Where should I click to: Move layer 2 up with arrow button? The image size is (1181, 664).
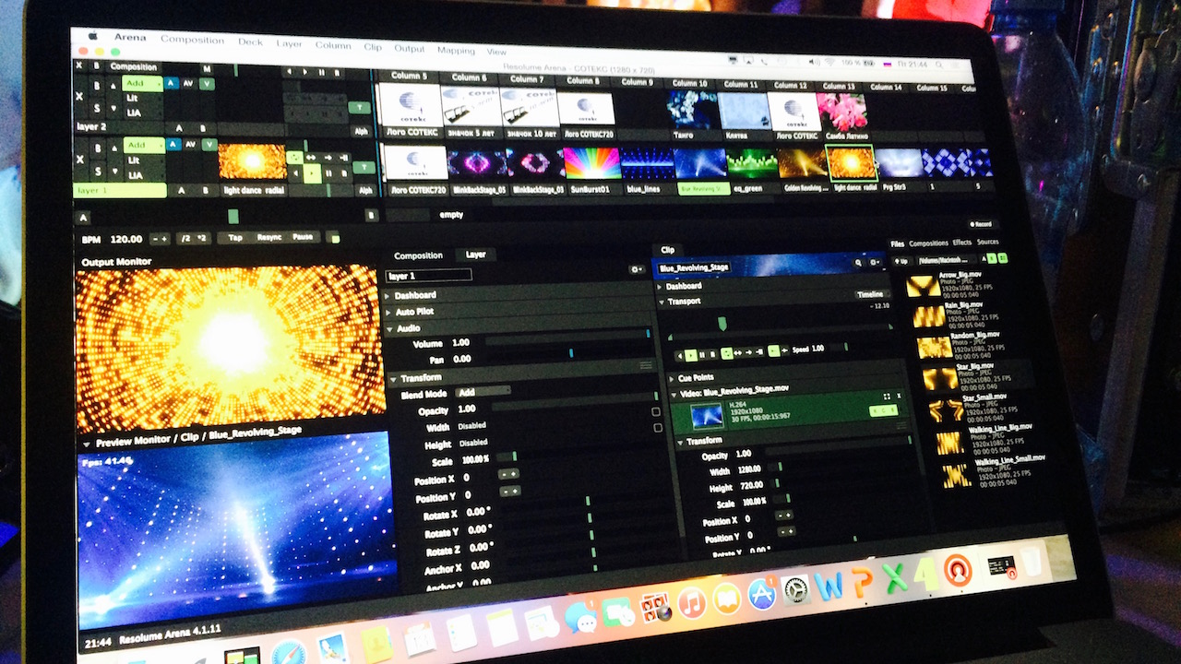click(x=113, y=86)
